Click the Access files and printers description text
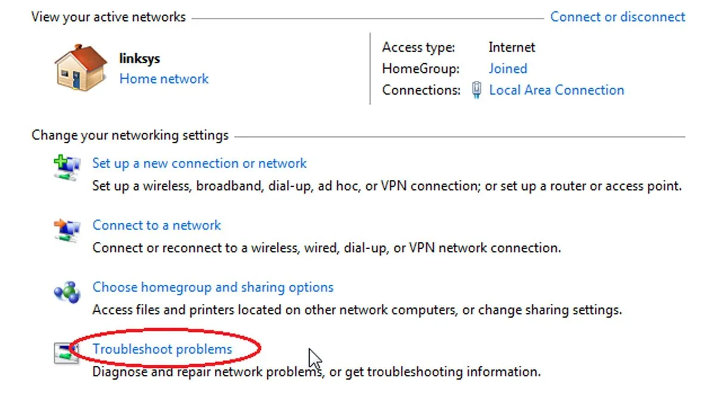The height and width of the screenshot is (410, 716). coord(357,310)
